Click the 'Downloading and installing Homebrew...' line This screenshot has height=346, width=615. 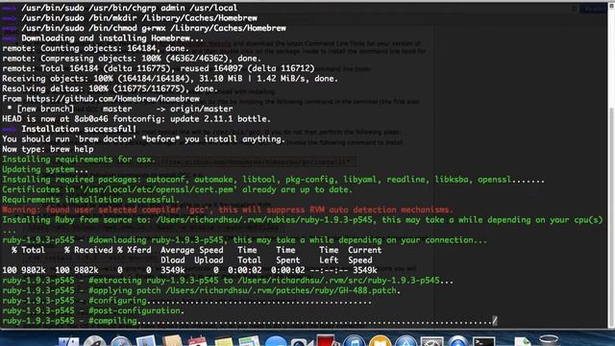pos(112,38)
